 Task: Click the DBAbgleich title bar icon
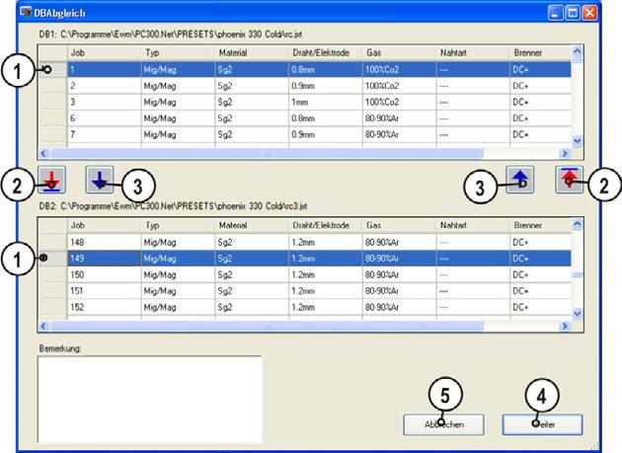point(27,12)
